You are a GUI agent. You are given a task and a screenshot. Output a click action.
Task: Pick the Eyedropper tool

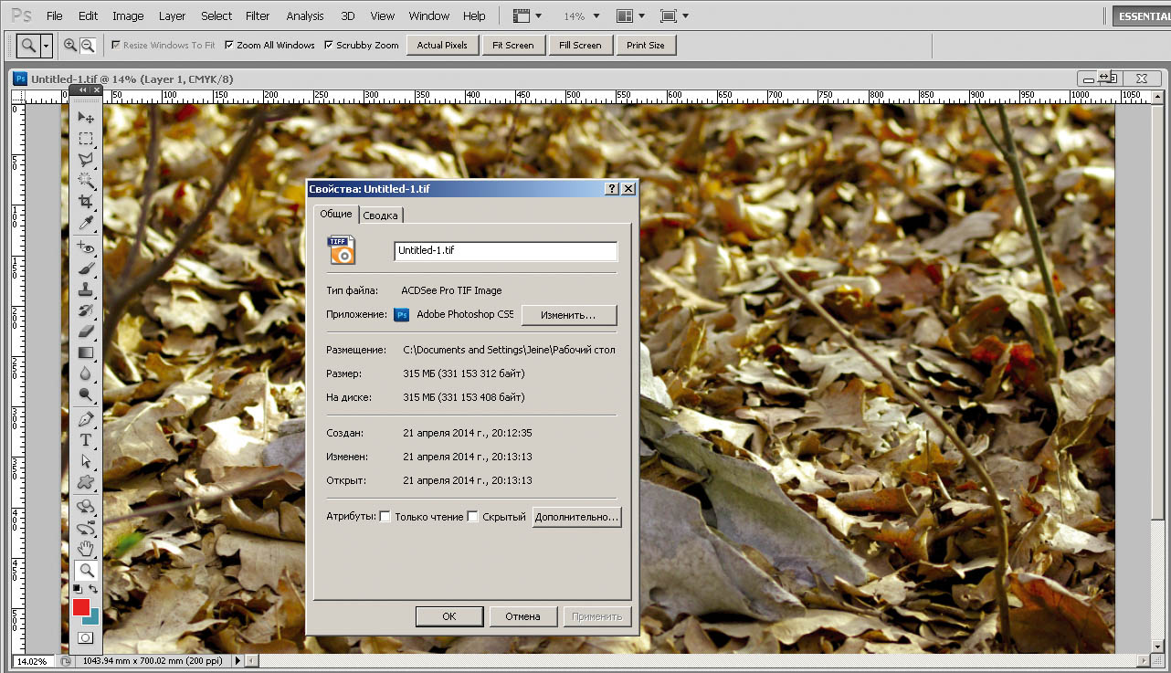[86, 224]
